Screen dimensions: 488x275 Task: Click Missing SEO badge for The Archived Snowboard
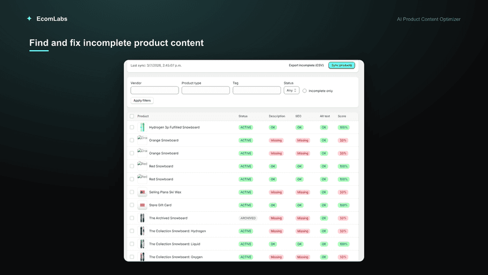pyautogui.click(x=302, y=218)
